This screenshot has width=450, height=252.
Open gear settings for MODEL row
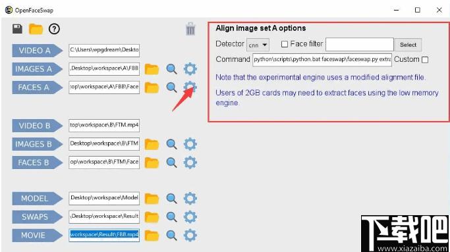coord(190,199)
